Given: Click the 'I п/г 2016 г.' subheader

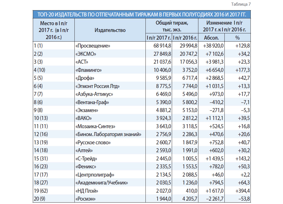Looking at the screenshot, I should (185, 38).
